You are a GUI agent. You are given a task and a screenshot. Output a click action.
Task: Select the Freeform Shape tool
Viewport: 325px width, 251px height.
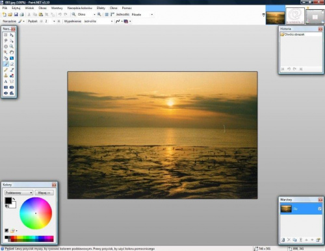(12, 93)
